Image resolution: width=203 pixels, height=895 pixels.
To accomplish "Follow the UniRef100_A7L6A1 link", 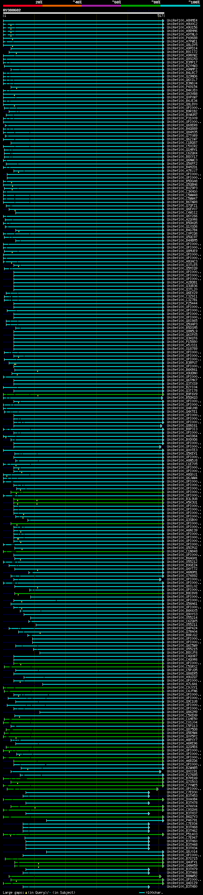I will point(182,684).
